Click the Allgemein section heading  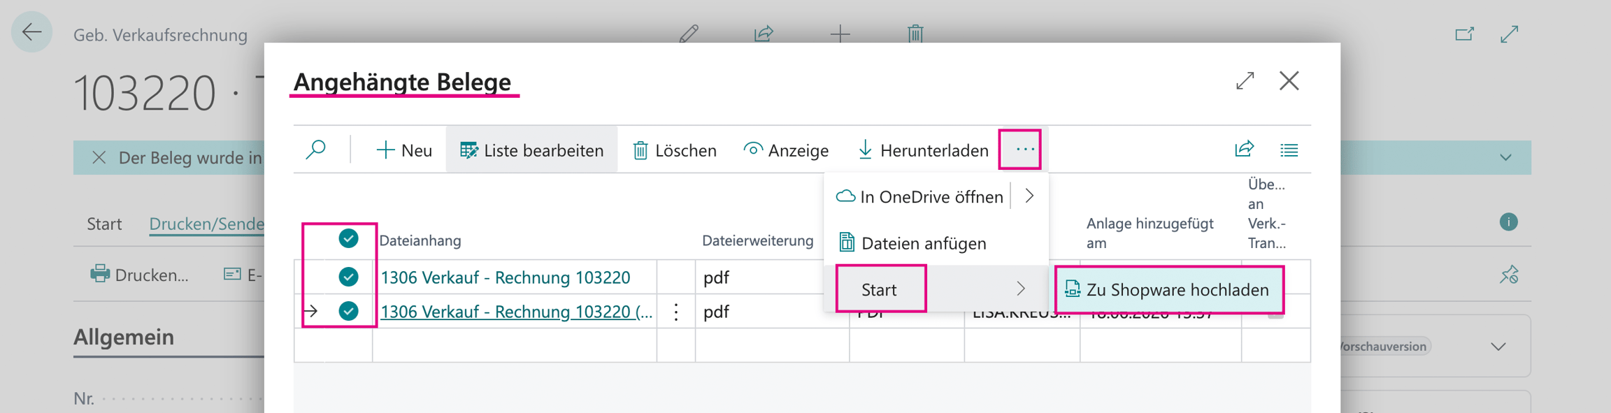pos(124,337)
